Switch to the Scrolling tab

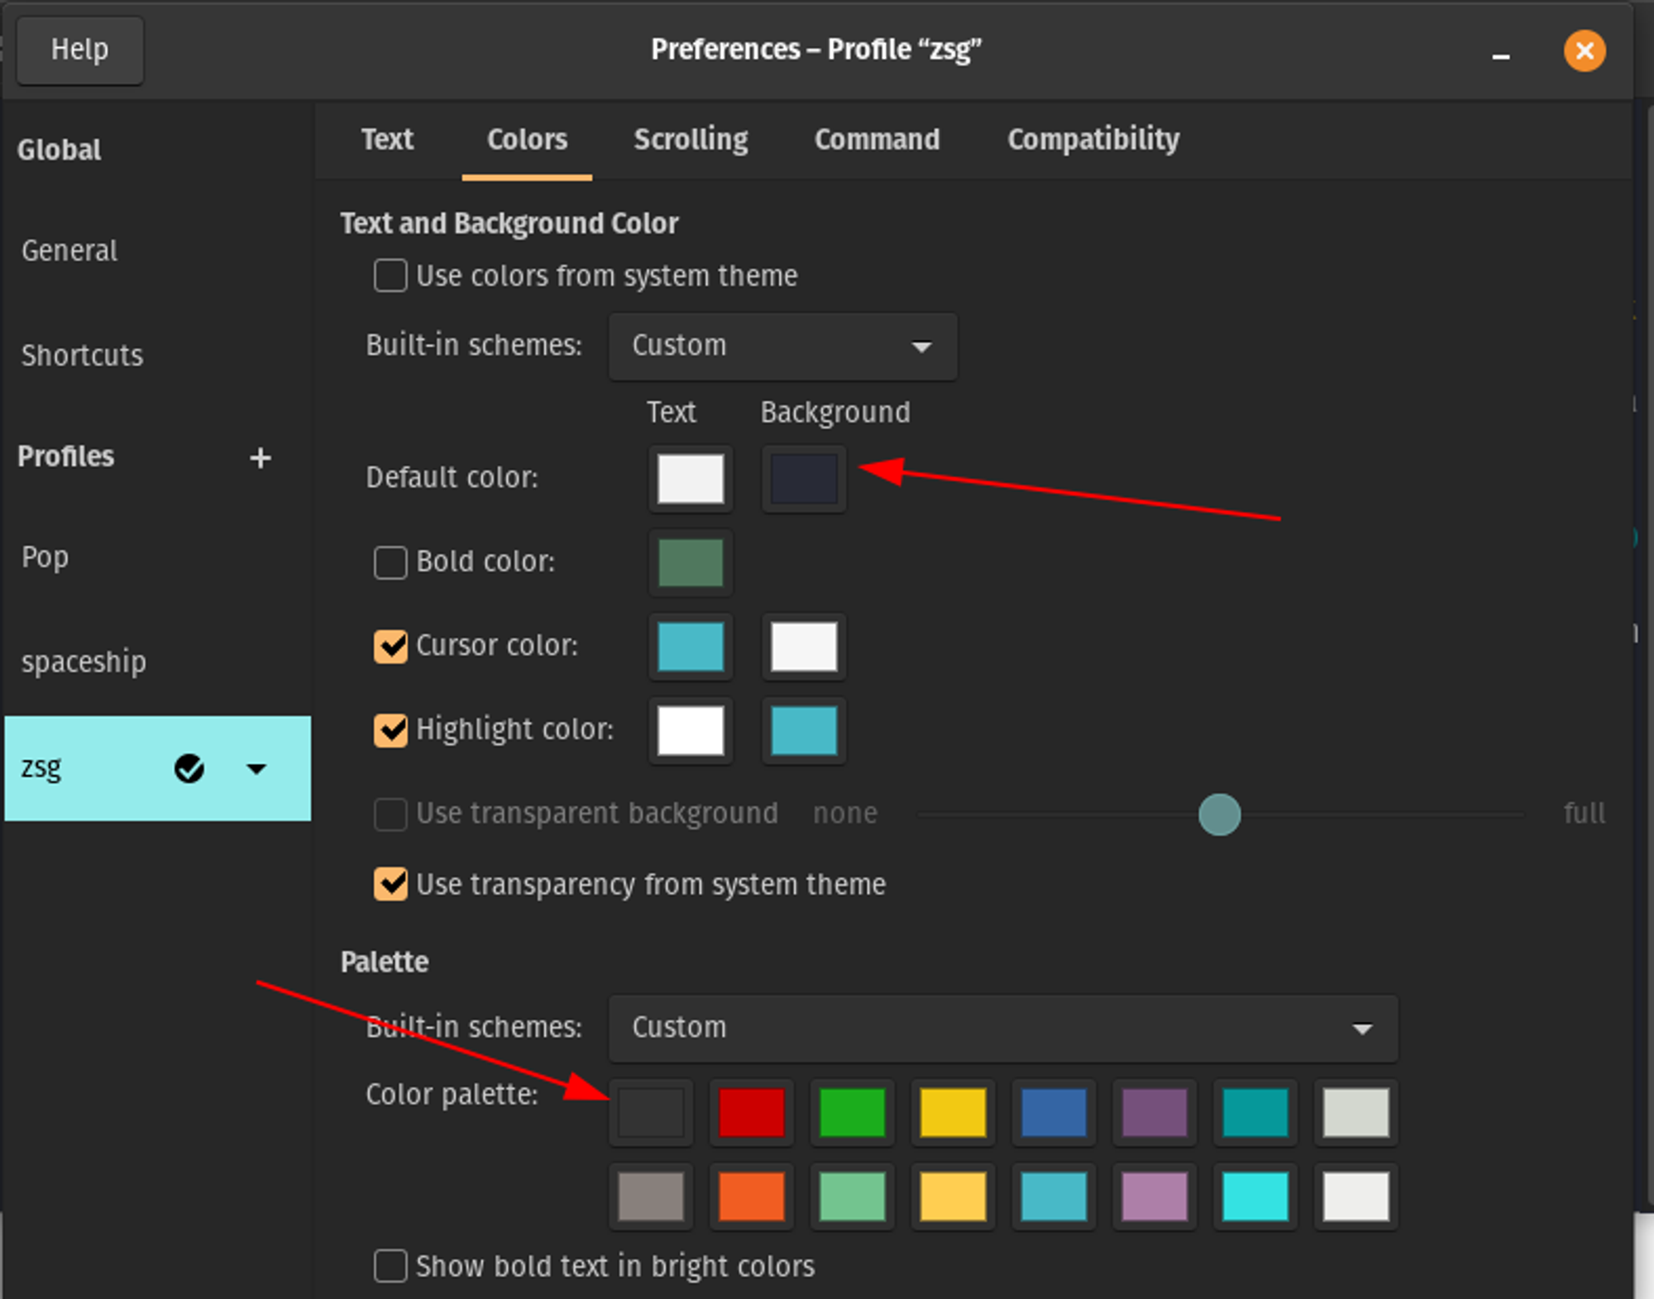coord(691,140)
